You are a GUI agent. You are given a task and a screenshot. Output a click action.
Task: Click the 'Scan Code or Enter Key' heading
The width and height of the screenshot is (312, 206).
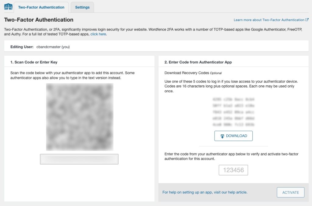coord(34,62)
